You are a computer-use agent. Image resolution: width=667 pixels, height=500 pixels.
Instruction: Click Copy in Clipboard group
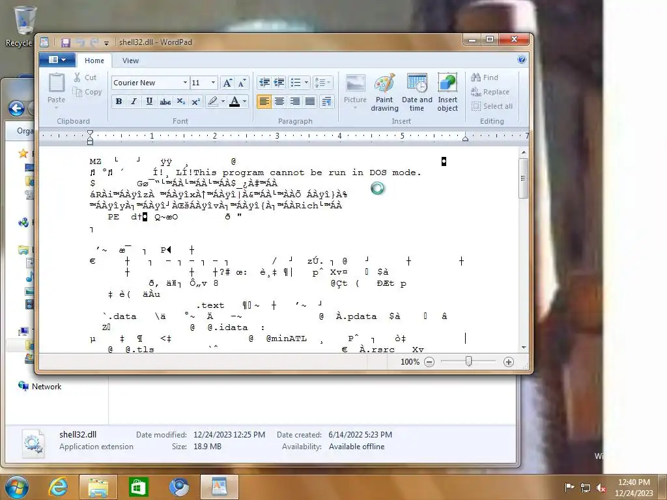(x=87, y=92)
